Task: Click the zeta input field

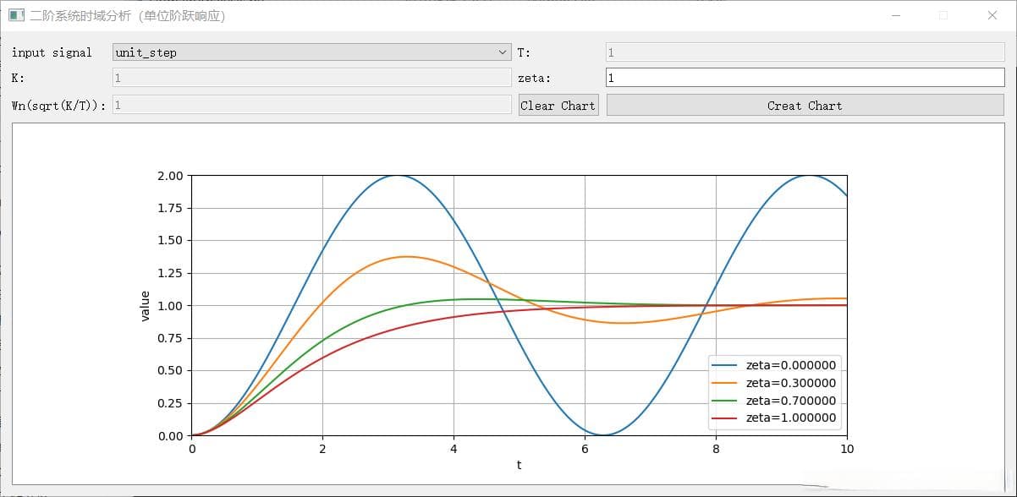Action: (805, 78)
